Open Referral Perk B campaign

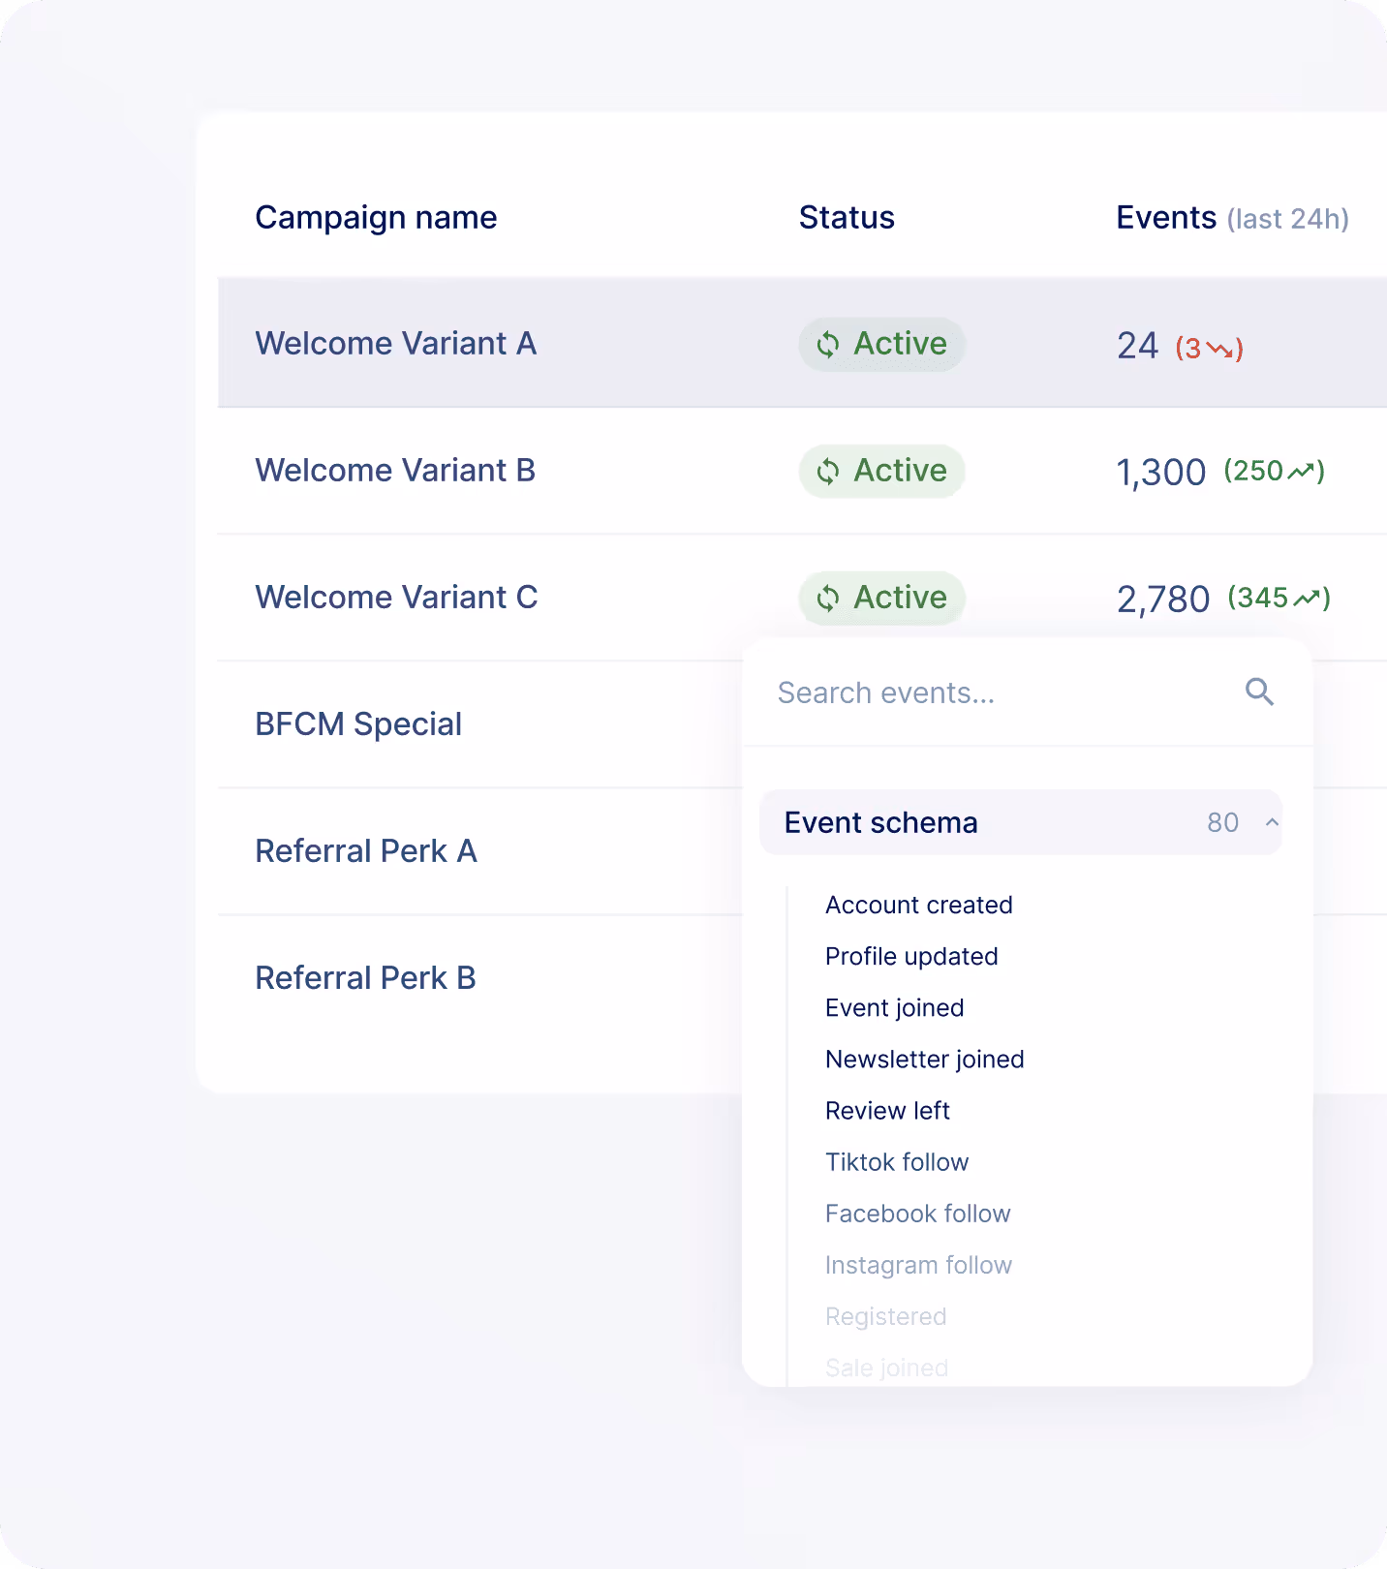365,978
